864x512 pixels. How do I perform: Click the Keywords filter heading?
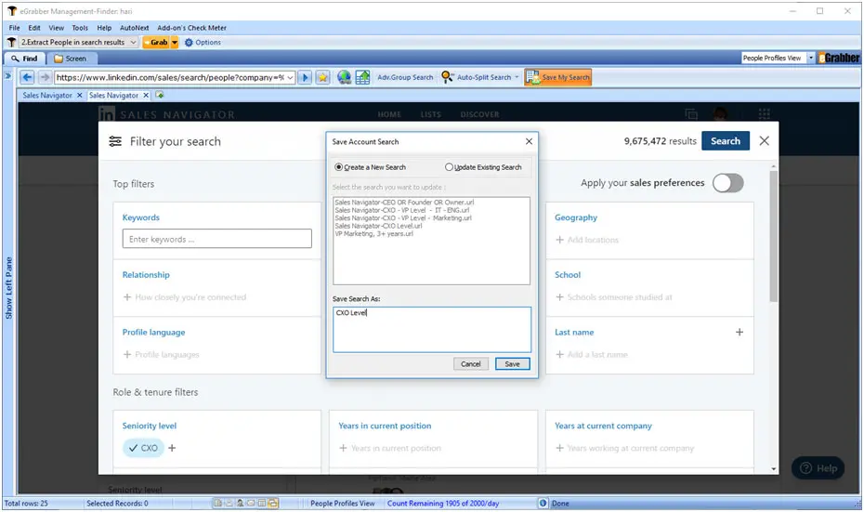(141, 217)
